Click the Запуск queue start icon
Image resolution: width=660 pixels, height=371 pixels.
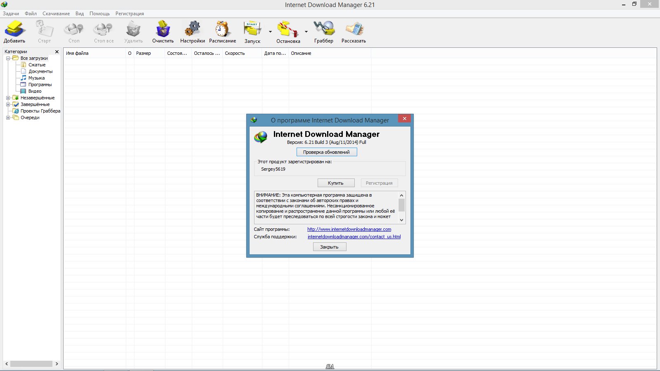[x=252, y=29]
